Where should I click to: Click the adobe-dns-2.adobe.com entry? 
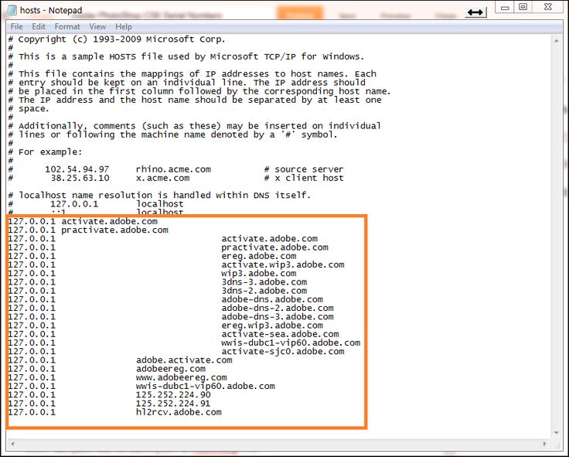pos(278,309)
